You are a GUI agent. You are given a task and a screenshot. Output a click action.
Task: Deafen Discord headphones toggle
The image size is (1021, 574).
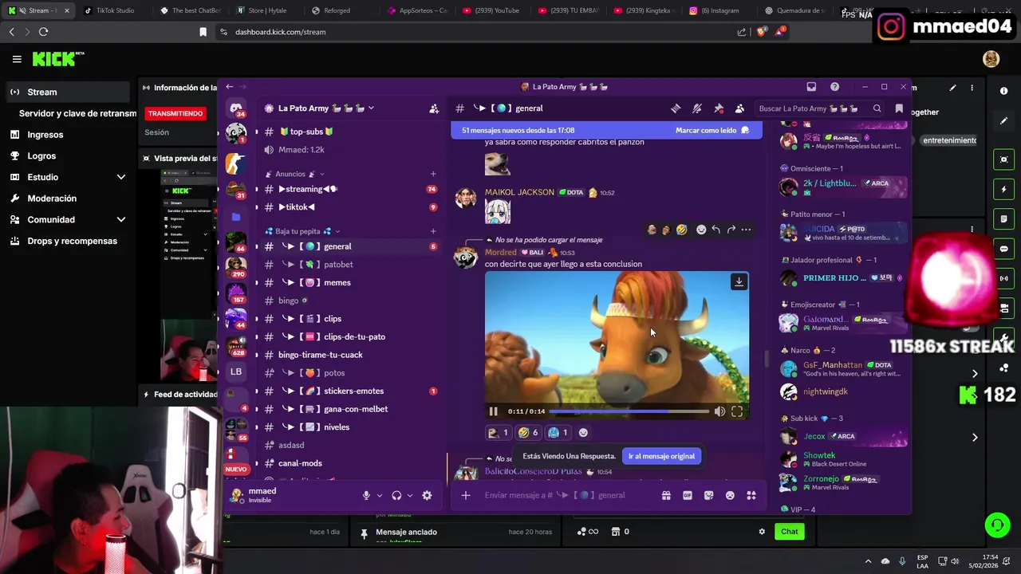click(396, 495)
